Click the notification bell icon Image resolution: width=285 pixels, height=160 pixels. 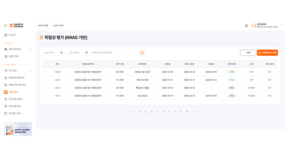[246, 25]
